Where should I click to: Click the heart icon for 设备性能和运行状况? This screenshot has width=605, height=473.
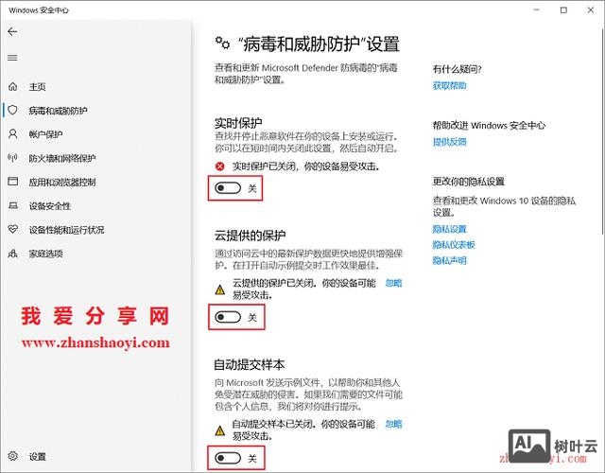click(x=12, y=229)
